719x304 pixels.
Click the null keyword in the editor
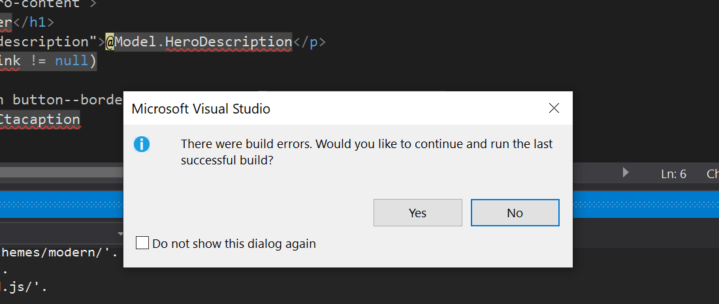[71, 61]
